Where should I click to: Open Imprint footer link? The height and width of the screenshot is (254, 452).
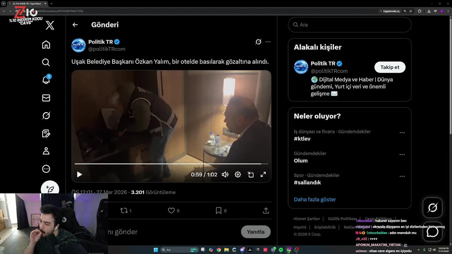point(300,227)
